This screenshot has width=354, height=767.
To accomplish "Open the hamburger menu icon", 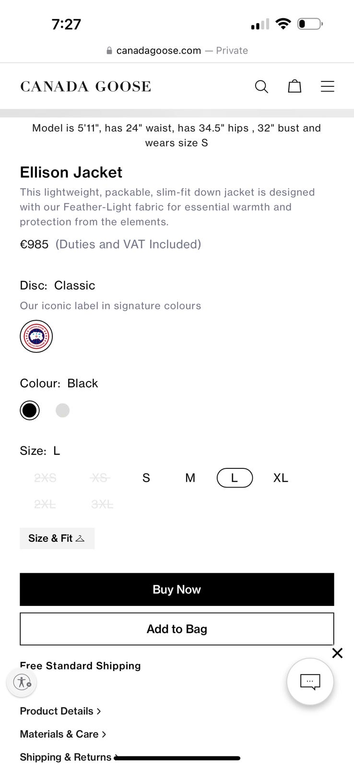I will pos(327,86).
